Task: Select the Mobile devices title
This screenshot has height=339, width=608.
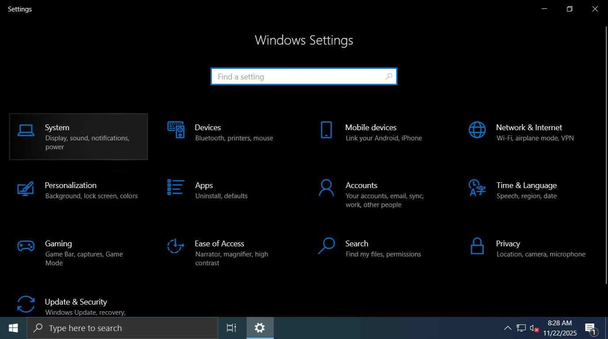Action: tap(371, 128)
